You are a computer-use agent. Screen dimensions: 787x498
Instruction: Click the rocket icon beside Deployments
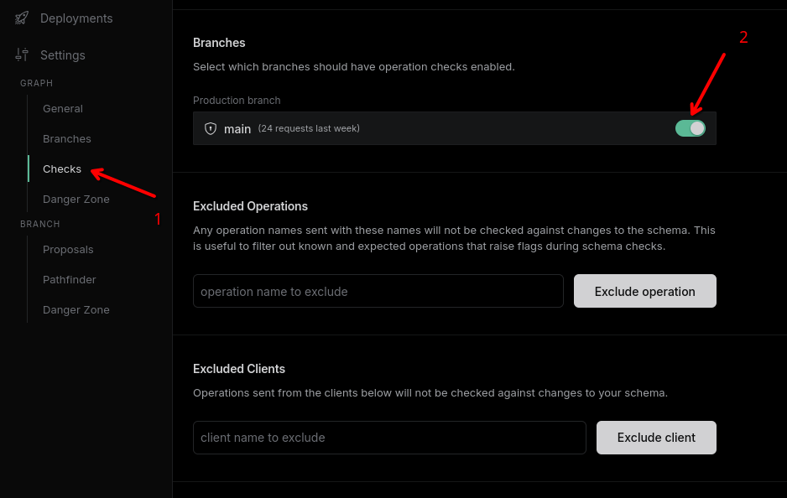click(22, 18)
